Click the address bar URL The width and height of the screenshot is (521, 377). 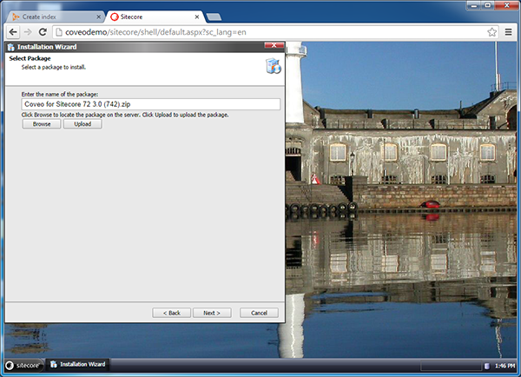pyautogui.click(x=155, y=32)
